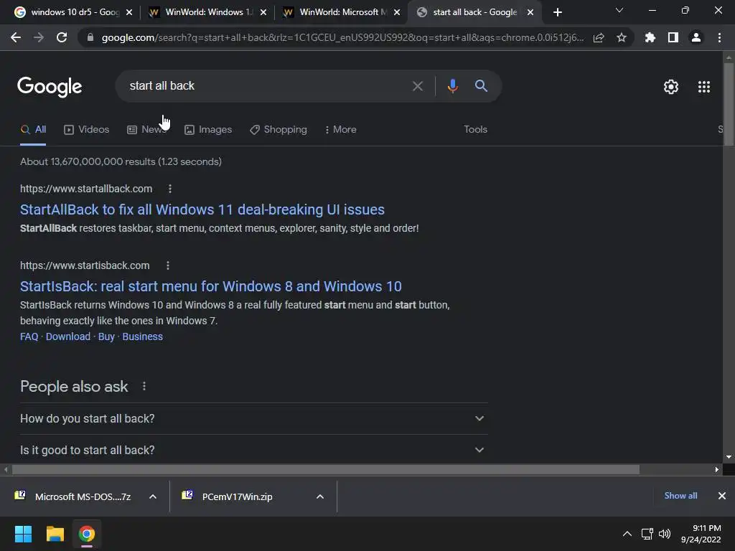The width and height of the screenshot is (735, 551).
Task: Open the volume tray icon
Action: [x=665, y=534]
